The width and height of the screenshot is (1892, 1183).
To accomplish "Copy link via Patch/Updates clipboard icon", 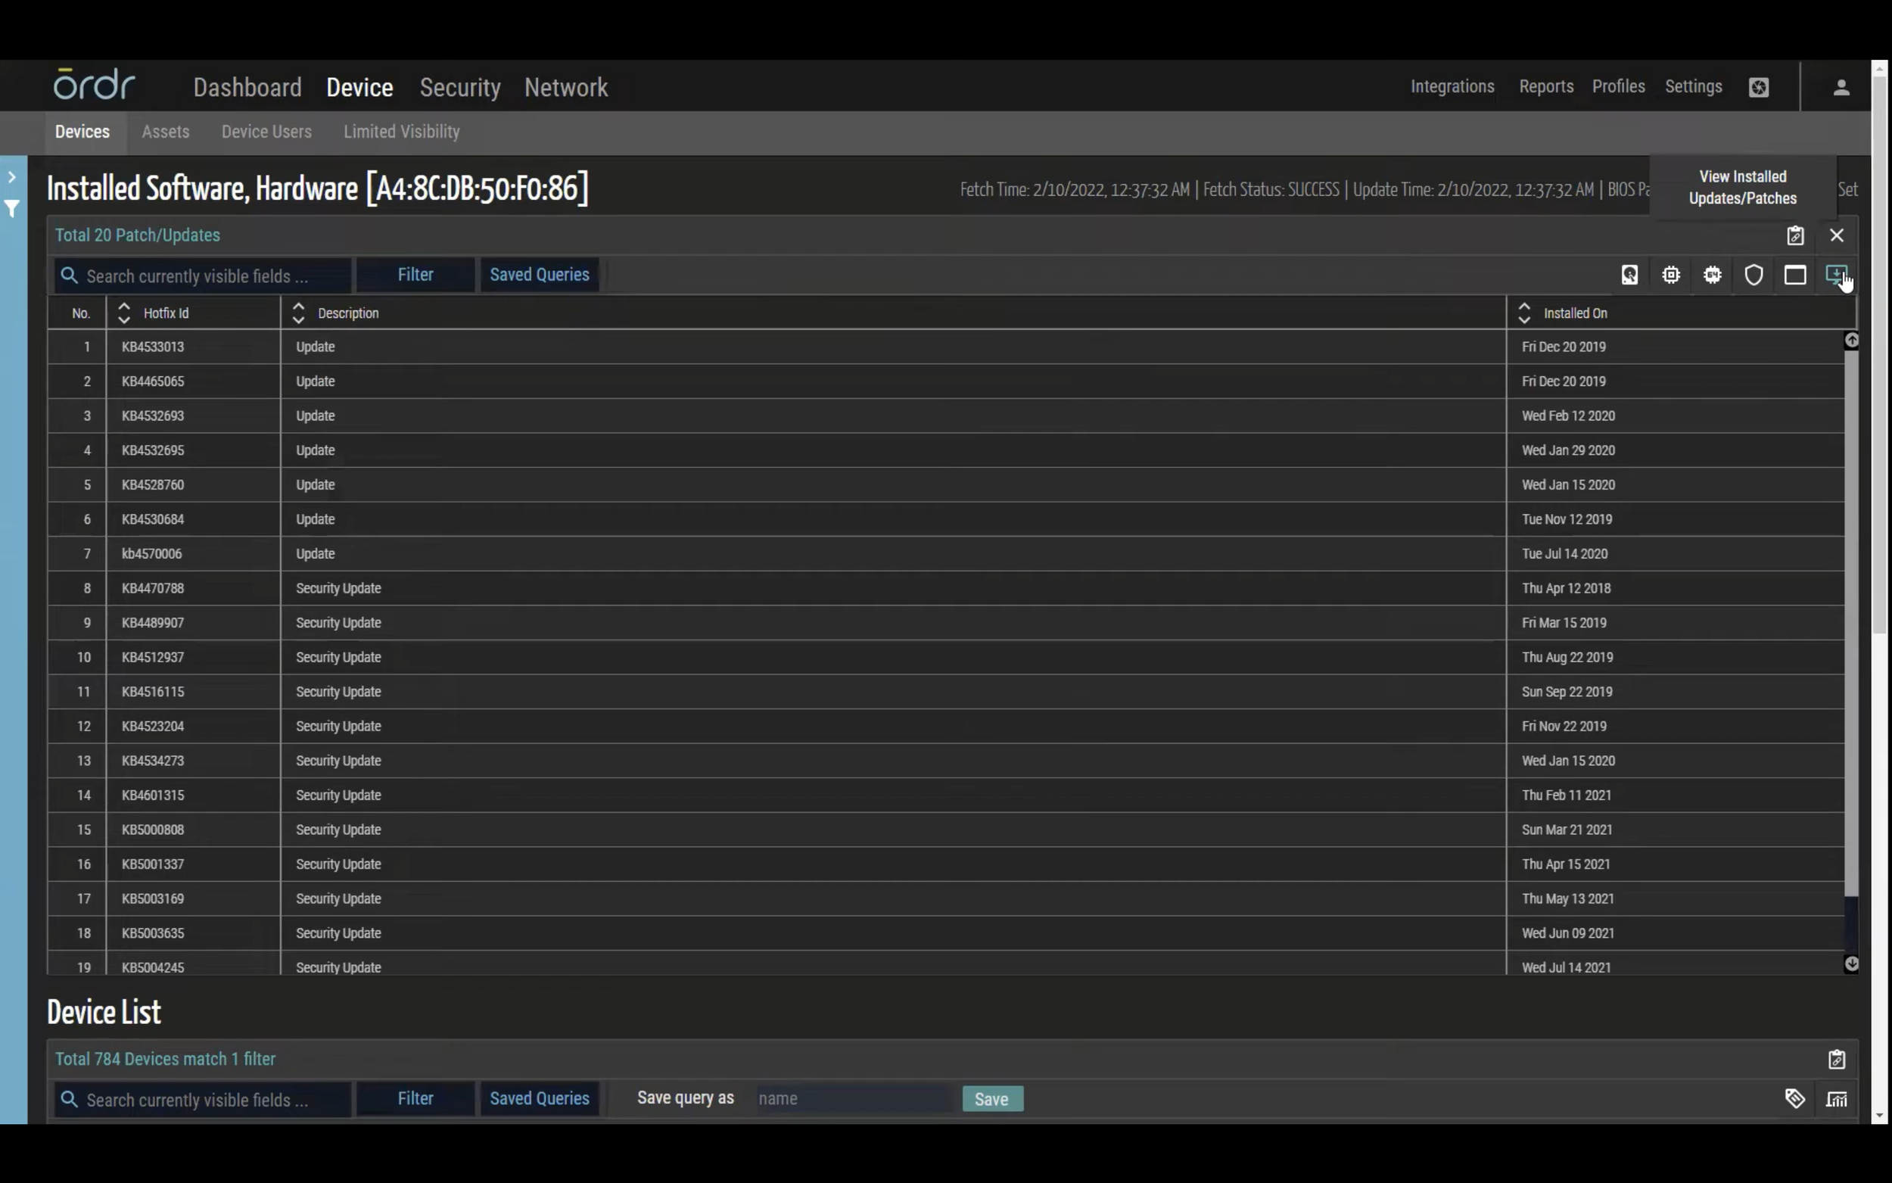I will pyautogui.click(x=1795, y=235).
